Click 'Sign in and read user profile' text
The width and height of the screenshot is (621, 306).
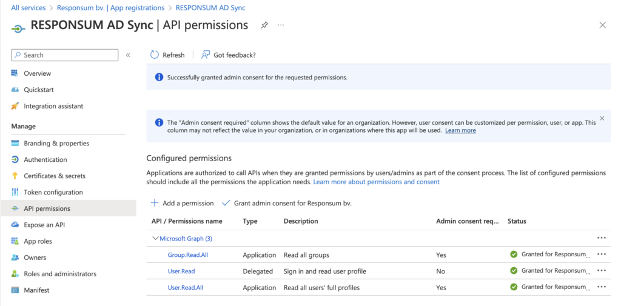pyautogui.click(x=325, y=271)
